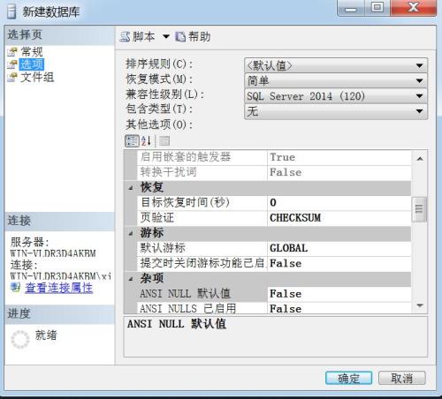
Task: Click the scrollbar up arrow
Action: click(420, 159)
